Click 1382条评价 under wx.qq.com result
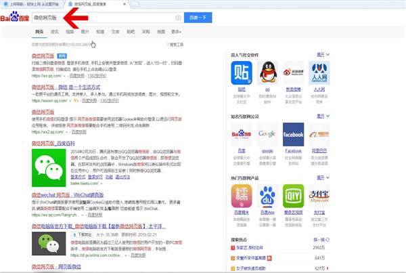Viewport: 406px width, 273px height. point(97,76)
